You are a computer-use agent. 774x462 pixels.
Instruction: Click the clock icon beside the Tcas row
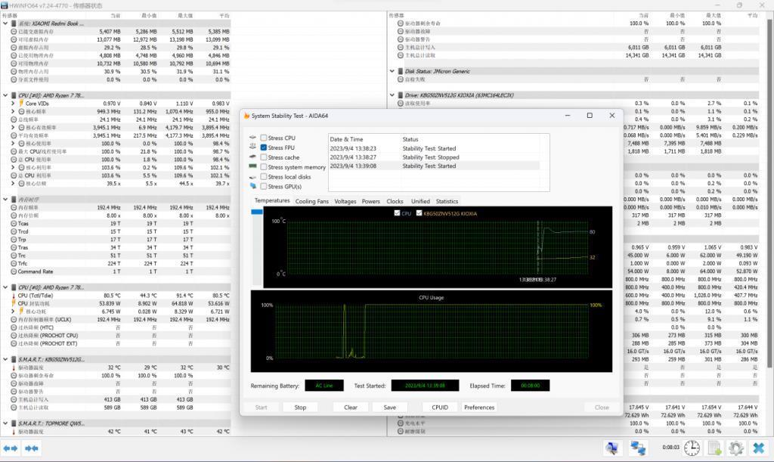tap(14, 224)
